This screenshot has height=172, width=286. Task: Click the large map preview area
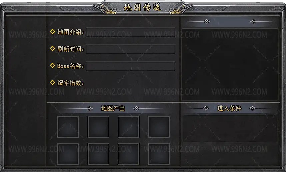[x=230, y=64]
